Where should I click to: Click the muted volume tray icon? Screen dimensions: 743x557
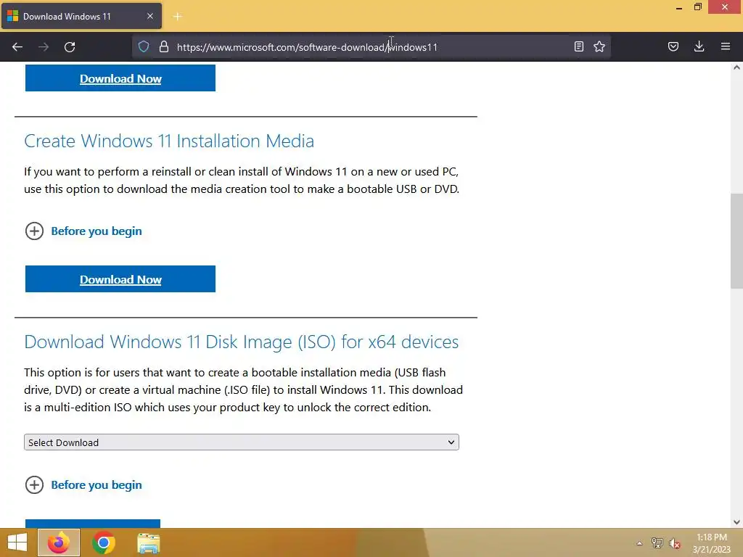tap(675, 543)
